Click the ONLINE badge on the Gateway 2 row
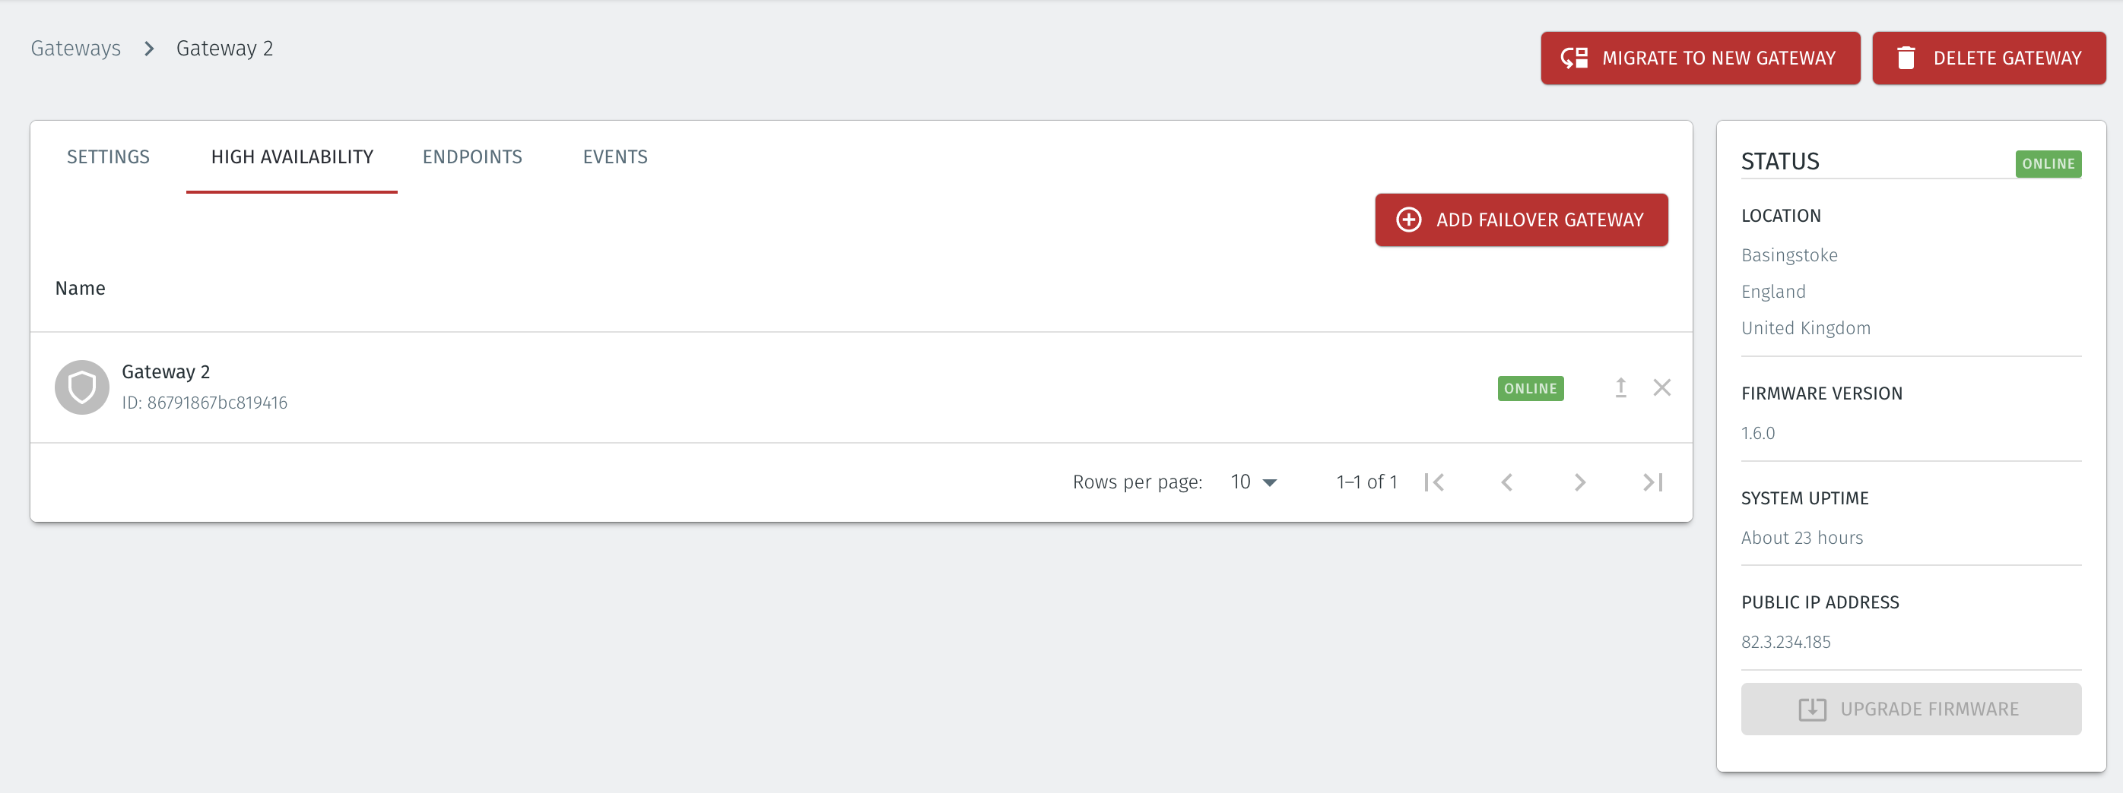Image resolution: width=2123 pixels, height=793 pixels. pyautogui.click(x=1530, y=388)
